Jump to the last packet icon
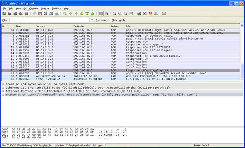The height and width of the screenshot is (148, 245). tap(93, 14)
